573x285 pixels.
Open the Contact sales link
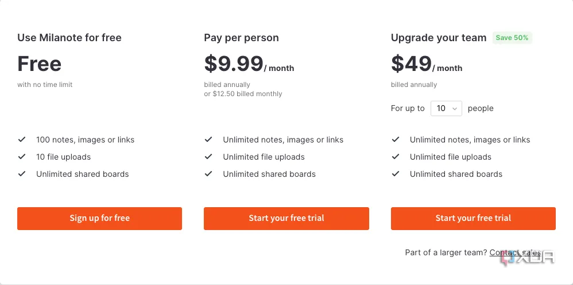click(515, 252)
